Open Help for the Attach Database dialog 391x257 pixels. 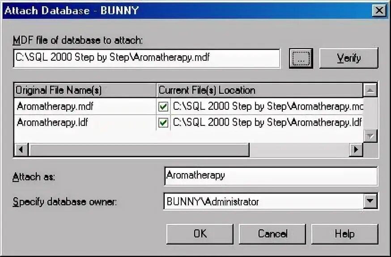coord(345,234)
